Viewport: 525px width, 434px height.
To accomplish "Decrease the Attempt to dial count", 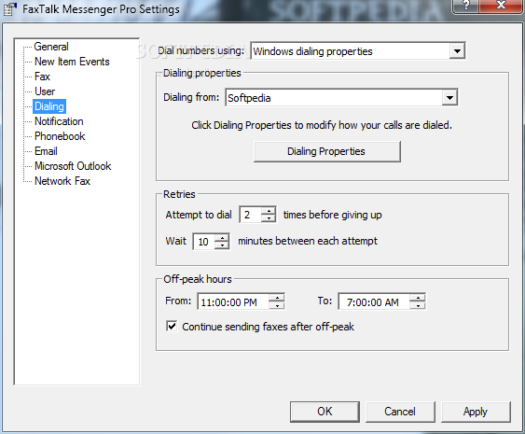I will click(x=269, y=218).
